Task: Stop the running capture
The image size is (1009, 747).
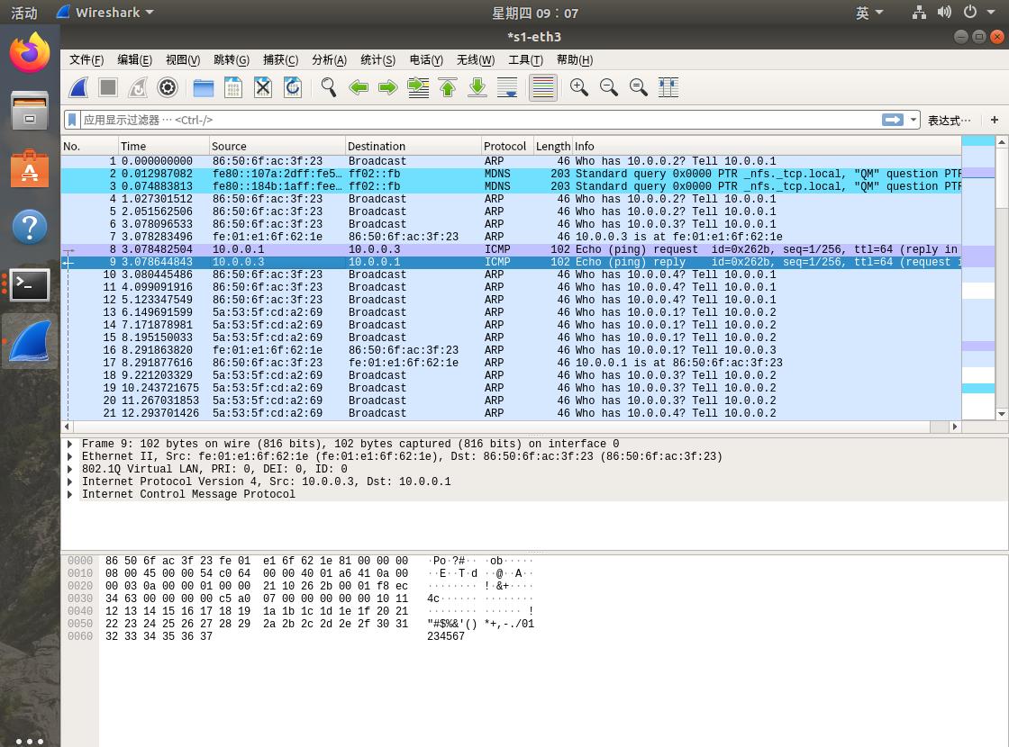Action: click(108, 87)
